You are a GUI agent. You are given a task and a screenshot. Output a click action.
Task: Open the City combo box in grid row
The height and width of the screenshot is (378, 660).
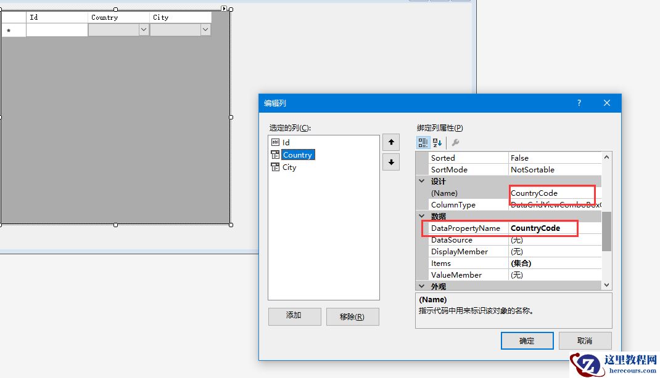(x=205, y=30)
